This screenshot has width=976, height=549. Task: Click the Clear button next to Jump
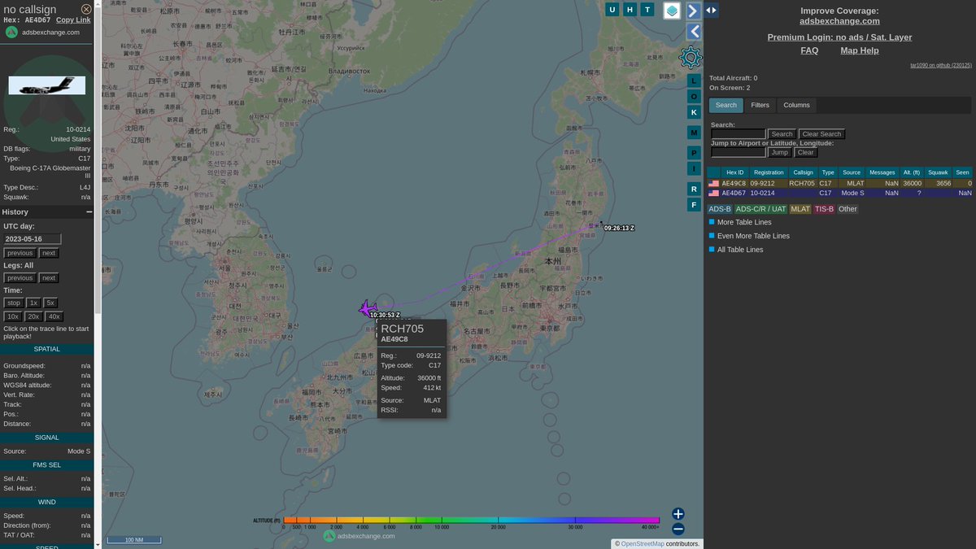pyautogui.click(x=805, y=152)
